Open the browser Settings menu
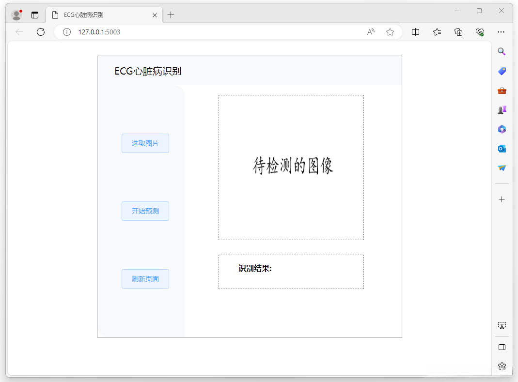518x382 pixels. click(x=501, y=32)
